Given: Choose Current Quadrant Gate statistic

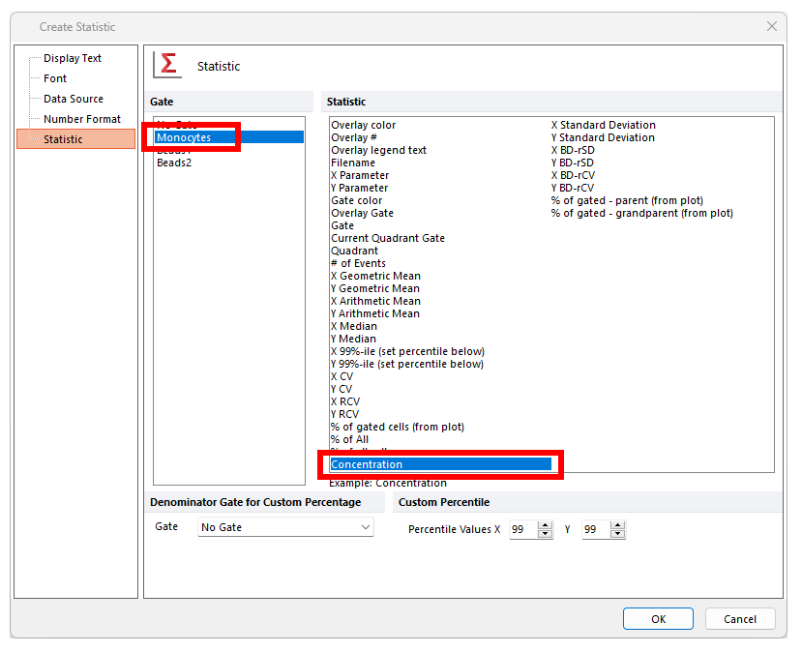Looking at the screenshot, I should [388, 238].
